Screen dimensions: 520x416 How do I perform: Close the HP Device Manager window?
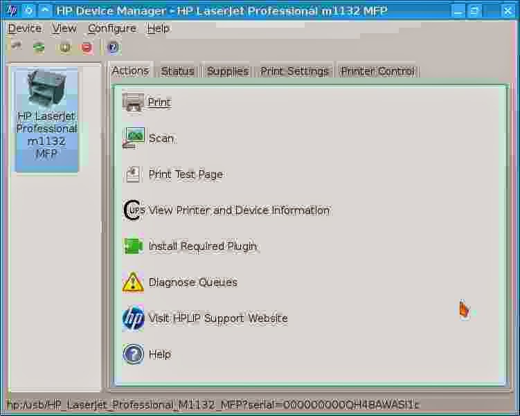click(508, 11)
